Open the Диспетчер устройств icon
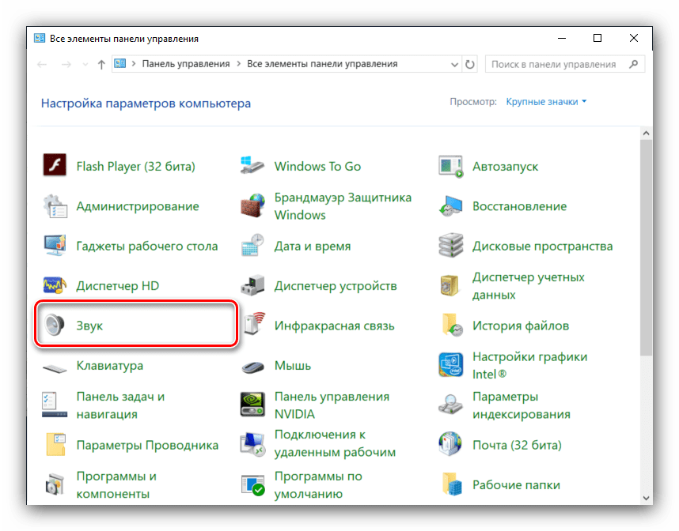Screen dimensions: 679x531 pos(252,285)
